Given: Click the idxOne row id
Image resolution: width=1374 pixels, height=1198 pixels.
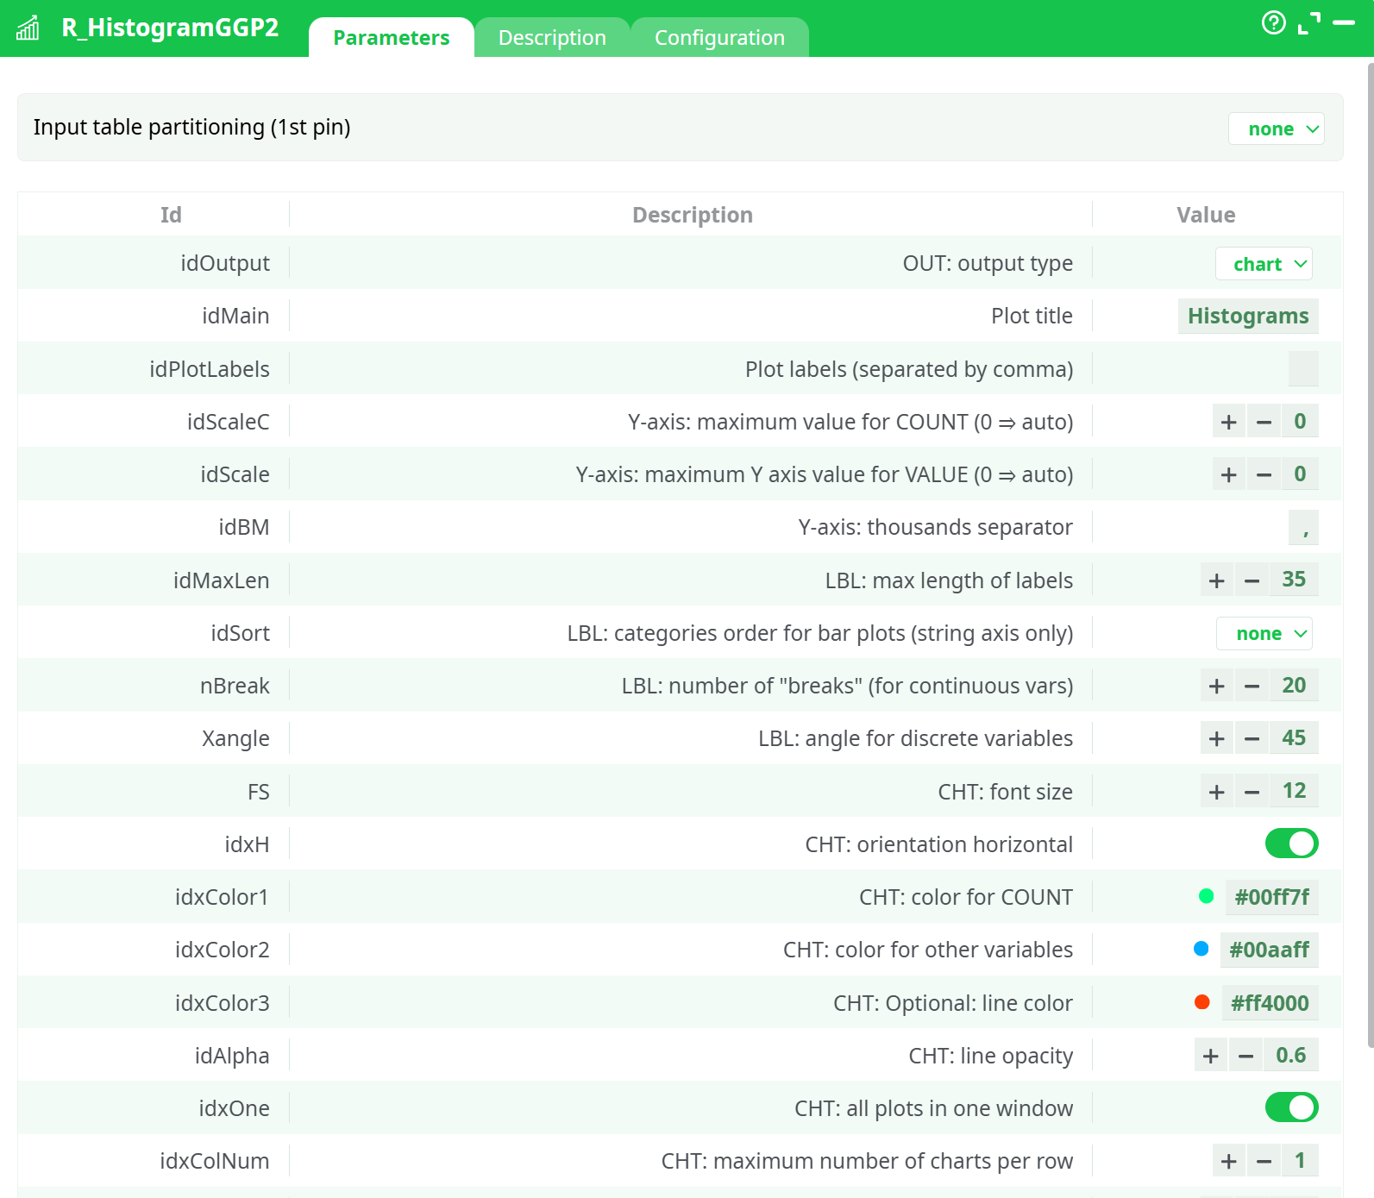Looking at the screenshot, I should (x=234, y=1108).
